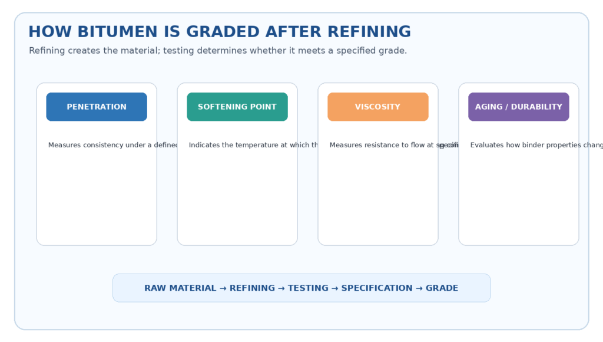Click the 'Indicates the temperature at which' text

click(x=253, y=145)
